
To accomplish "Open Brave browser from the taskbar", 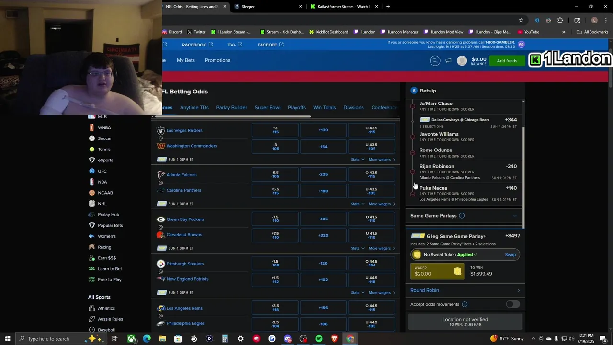I will point(335,339).
